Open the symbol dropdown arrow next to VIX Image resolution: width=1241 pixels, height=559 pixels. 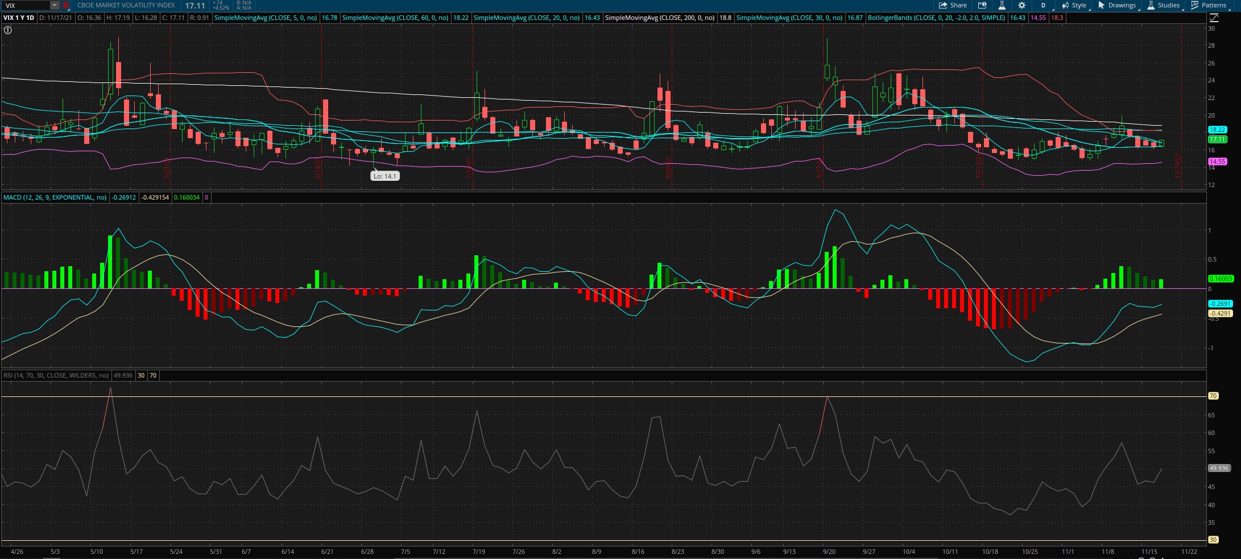point(54,5)
